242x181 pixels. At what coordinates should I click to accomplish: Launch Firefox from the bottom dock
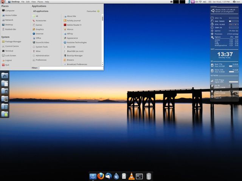(101, 176)
